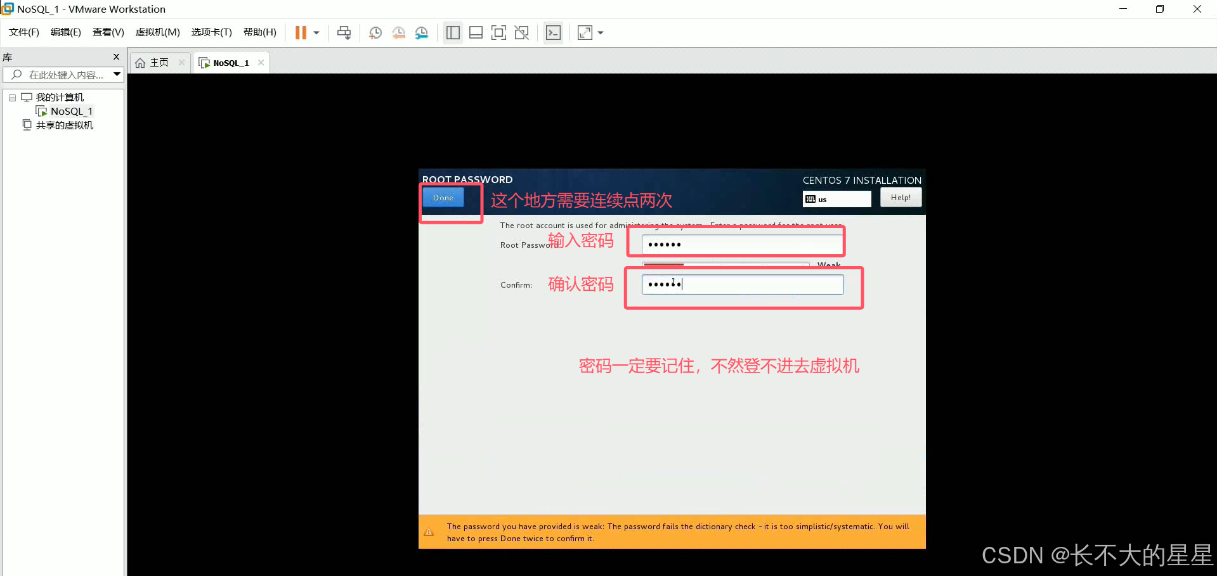This screenshot has height=576, width=1217.
Task: Minimize the VMware Workstation window
Action: click(1123, 9)
